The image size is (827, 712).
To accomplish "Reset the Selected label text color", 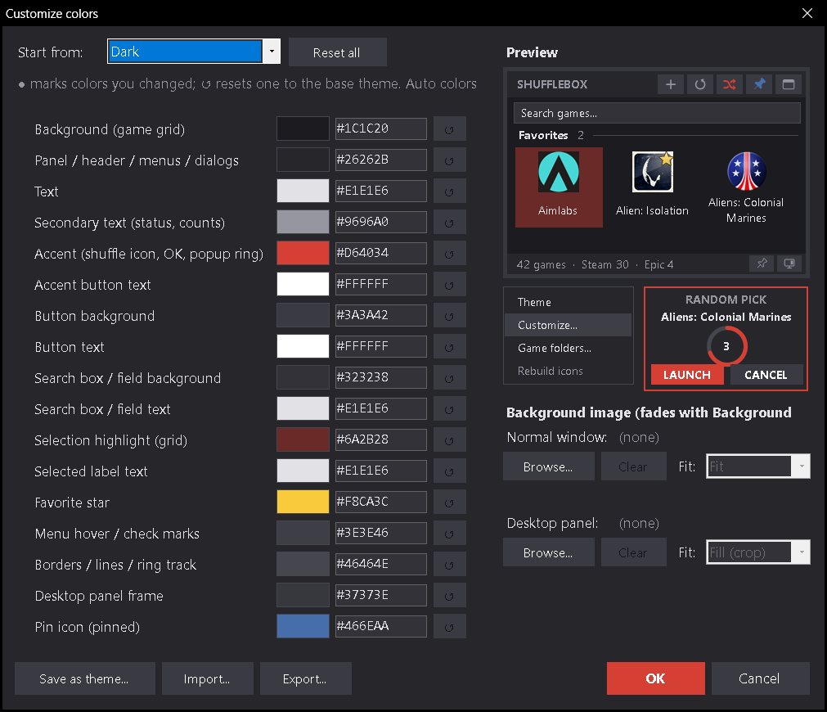I will [449, 471].
